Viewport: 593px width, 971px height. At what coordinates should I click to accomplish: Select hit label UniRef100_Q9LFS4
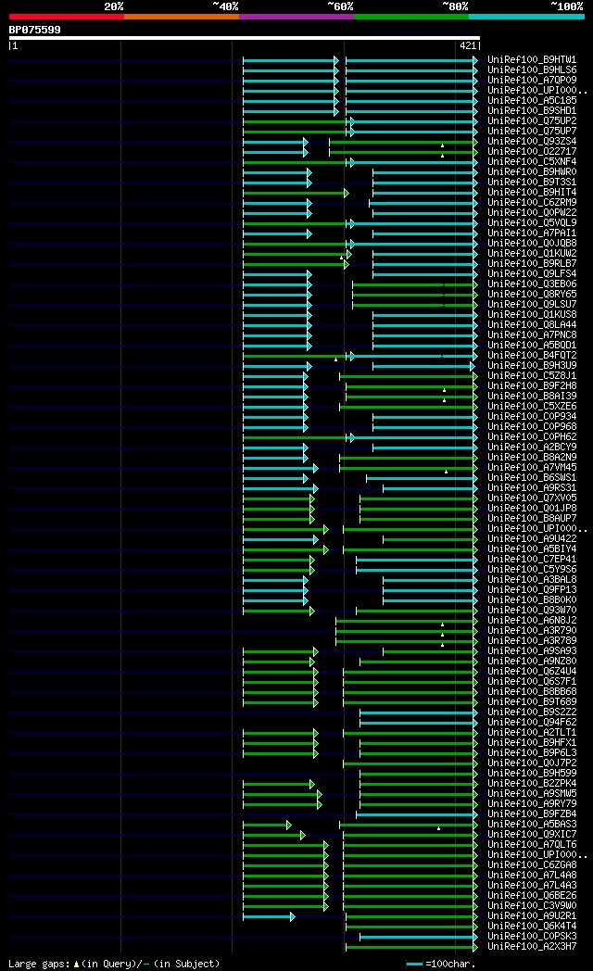coord(532,273)
